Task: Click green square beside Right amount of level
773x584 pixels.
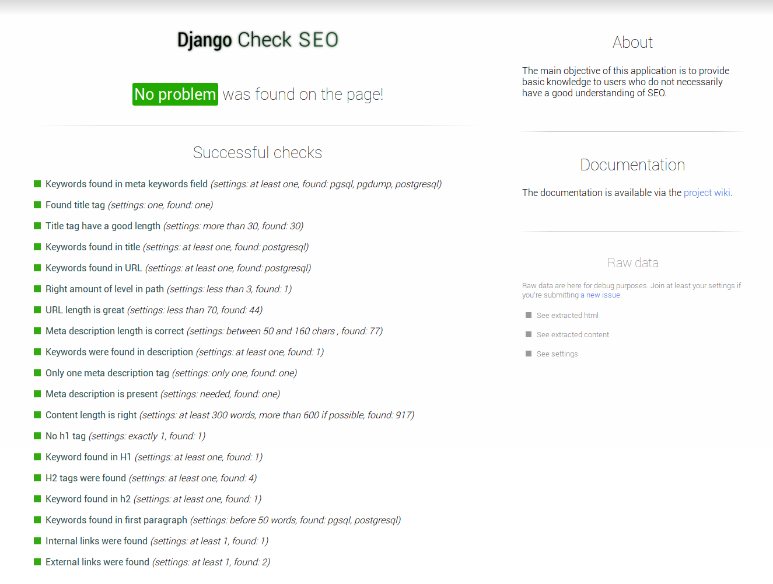Action: [x=37, y=289]
